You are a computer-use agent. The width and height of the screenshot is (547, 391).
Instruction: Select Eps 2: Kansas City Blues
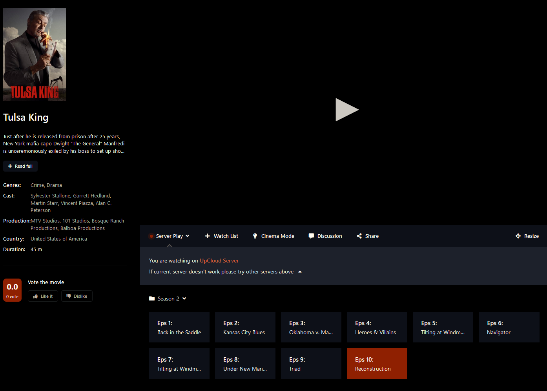(x=245, y=327)
